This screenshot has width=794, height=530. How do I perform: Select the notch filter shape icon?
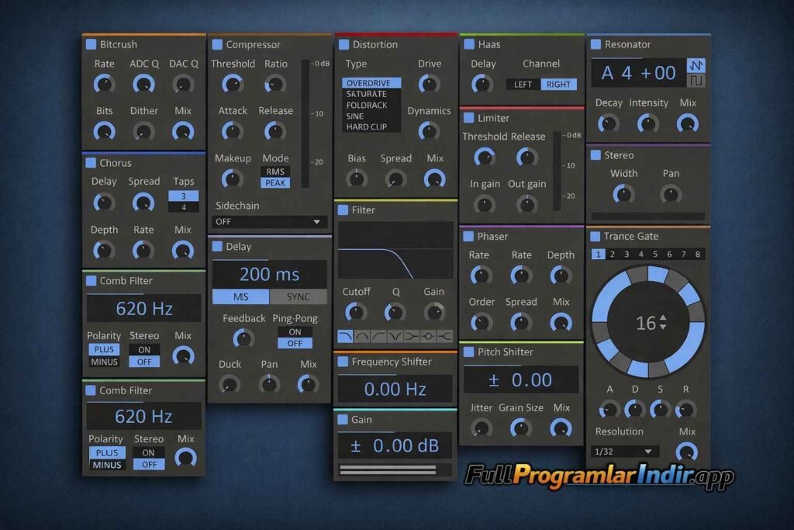click(x=395, y=337)
